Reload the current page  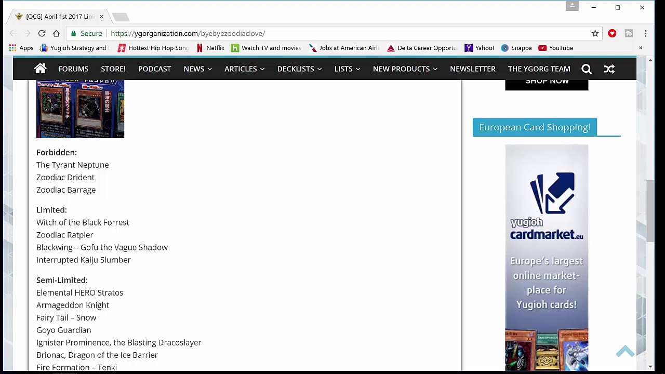[x=42, y=33]
